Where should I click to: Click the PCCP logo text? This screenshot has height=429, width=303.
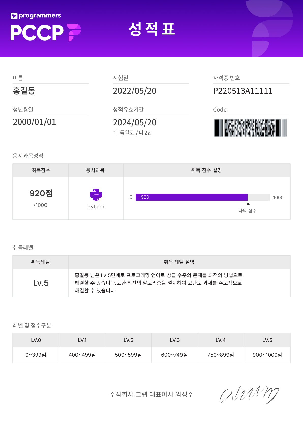pos(37,33)
